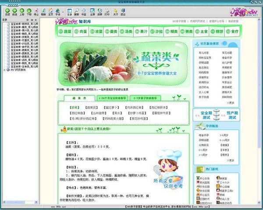263x210 pixels.
Task: Click the page vertical scrollbar
Action: coord(259,111)
